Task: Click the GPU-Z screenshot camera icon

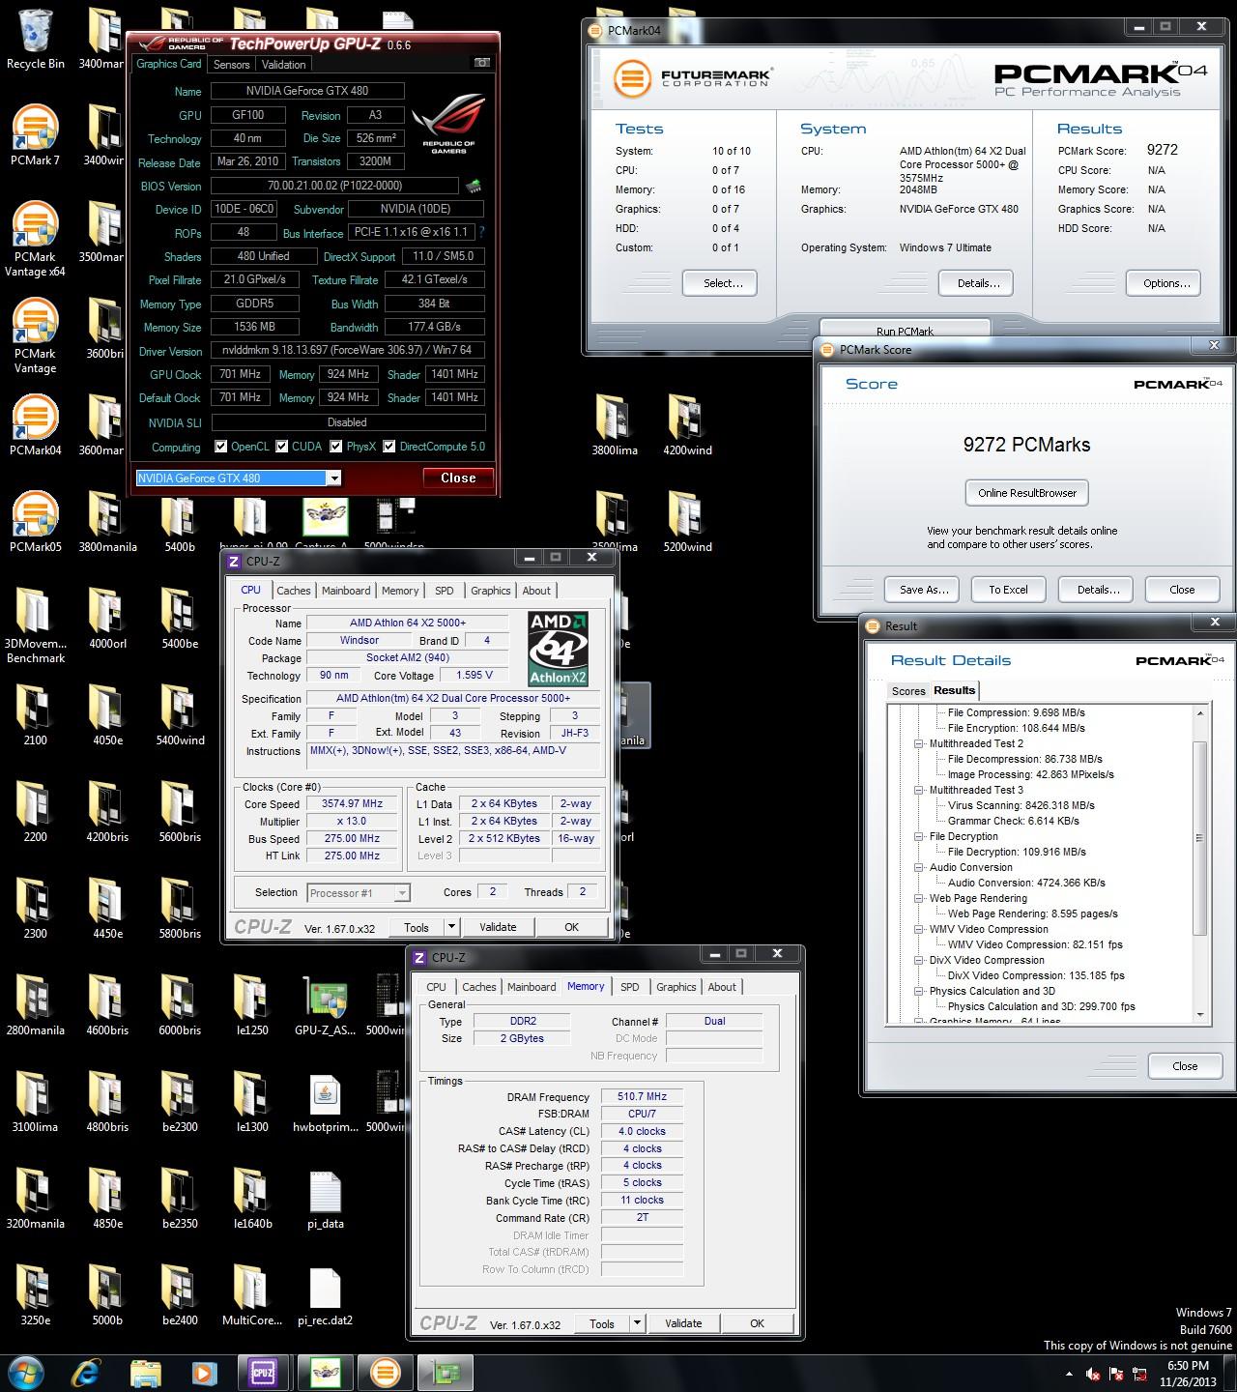Action: pyautogui.click(x=481, y=64)
